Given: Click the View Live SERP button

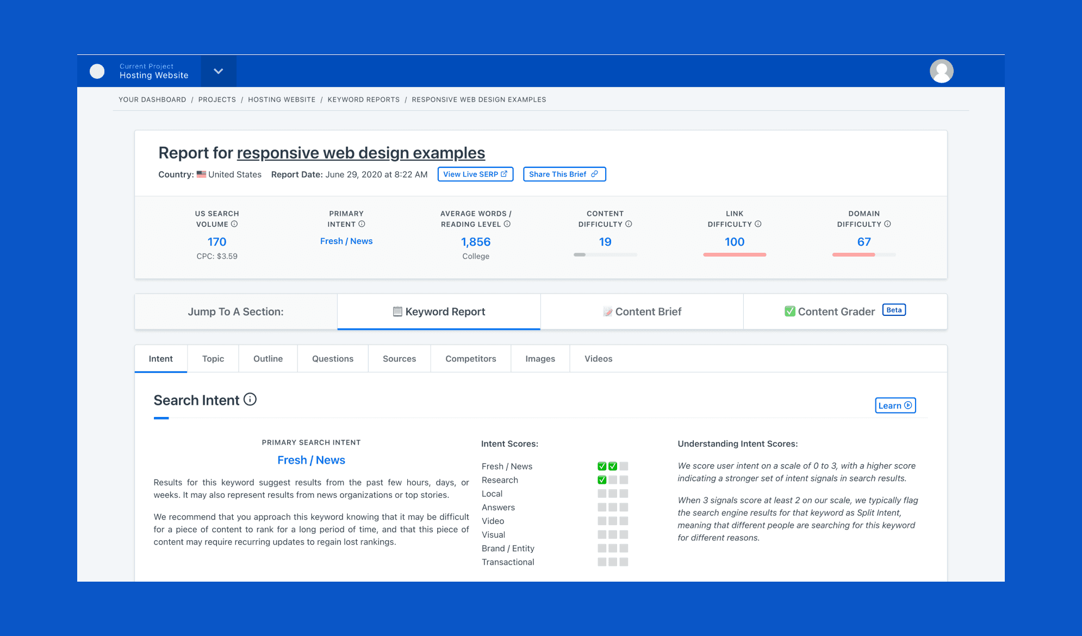Looking at the screenshot, I should tap(475, 174).
